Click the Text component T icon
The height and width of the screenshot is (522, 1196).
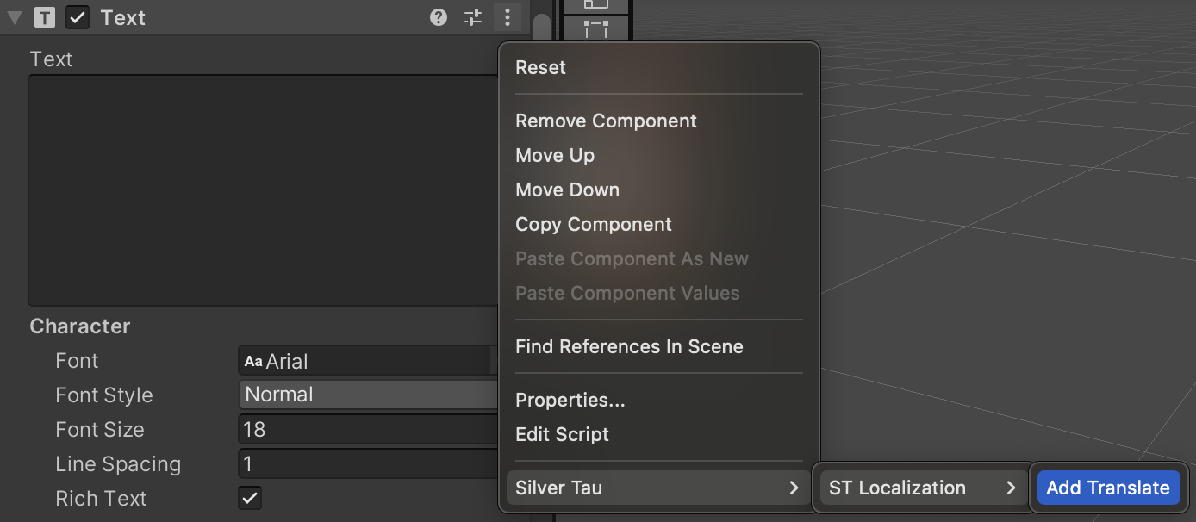tap(45, 17)
